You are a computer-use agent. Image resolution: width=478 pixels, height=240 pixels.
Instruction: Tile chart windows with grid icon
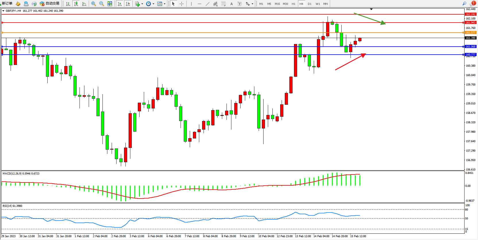pos(110,4)
